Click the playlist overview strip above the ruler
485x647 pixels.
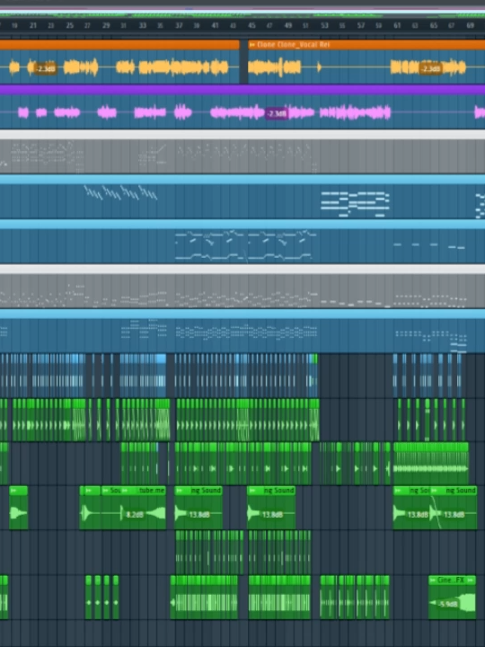tap(242, 13)
